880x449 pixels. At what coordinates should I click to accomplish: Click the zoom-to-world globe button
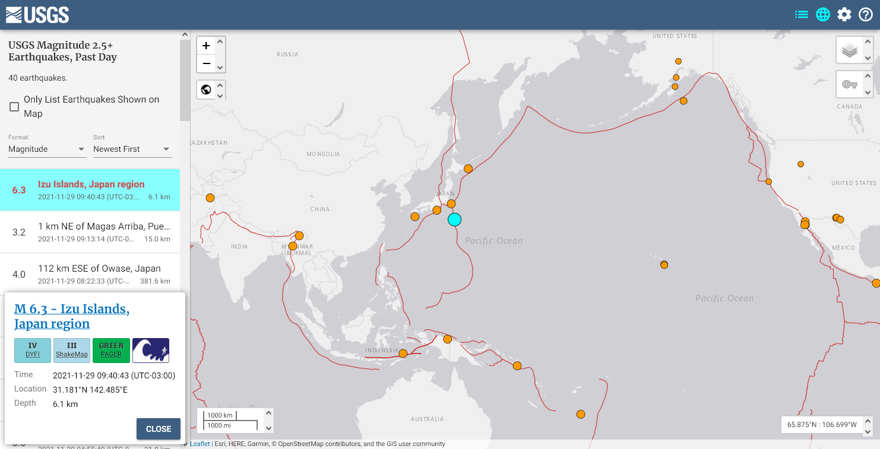(206, 90)
